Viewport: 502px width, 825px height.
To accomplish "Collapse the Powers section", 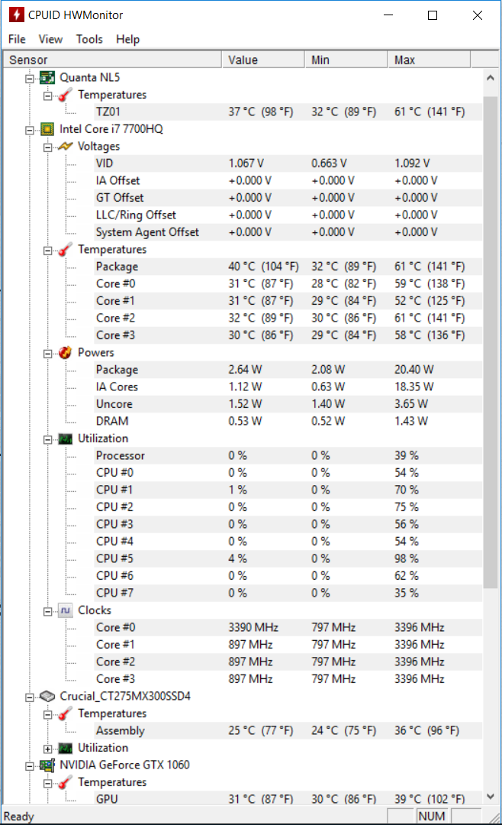I will pyautogui.click(x=48, y=354).
